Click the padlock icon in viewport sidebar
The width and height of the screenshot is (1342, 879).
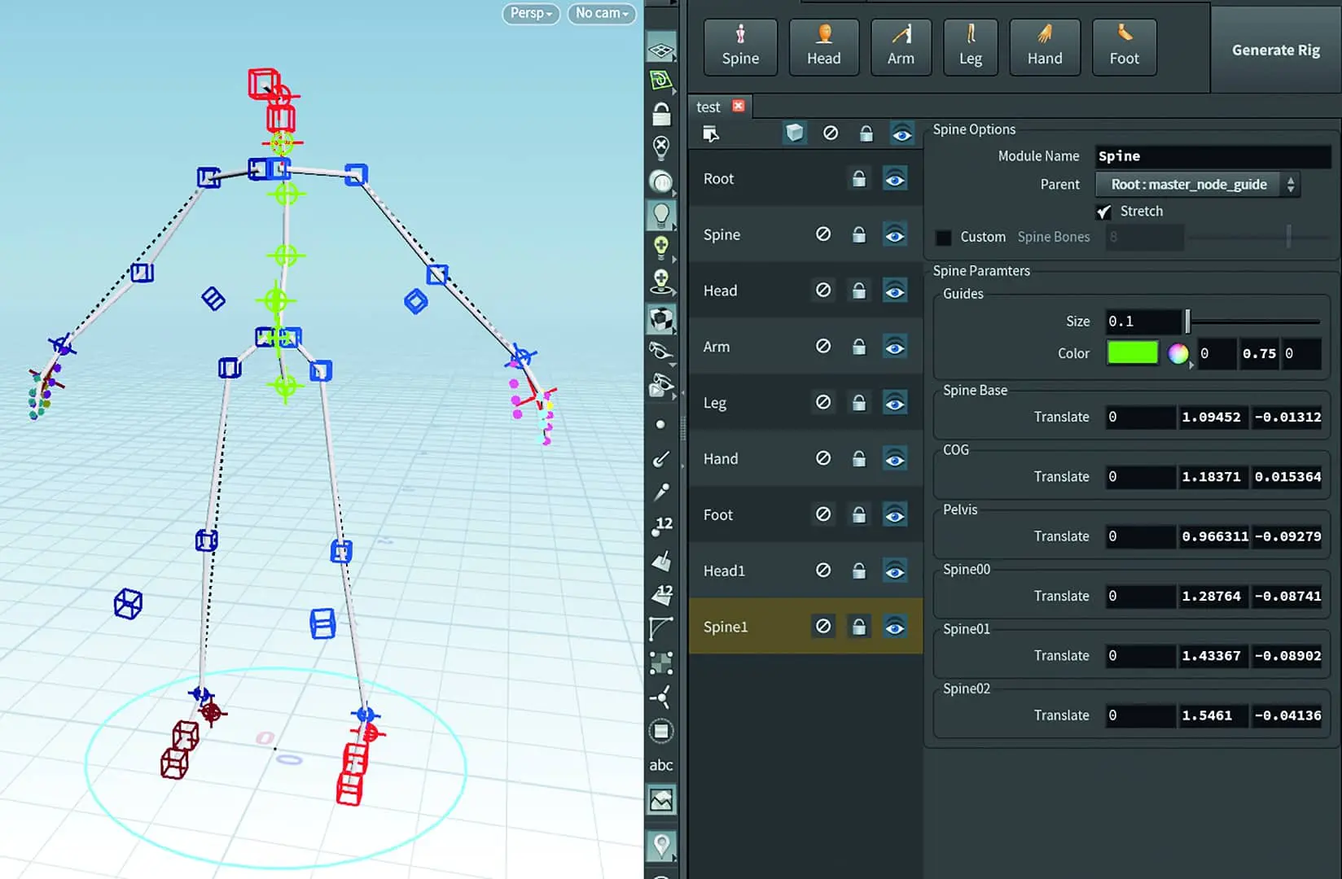(x=661, y=115)
